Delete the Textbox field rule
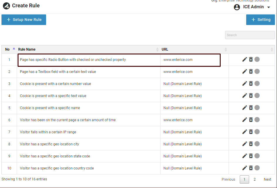 pyautogui.click(x=251, y=71)
